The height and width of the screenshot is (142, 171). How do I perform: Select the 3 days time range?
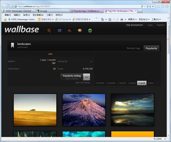[x=151, y=83]
